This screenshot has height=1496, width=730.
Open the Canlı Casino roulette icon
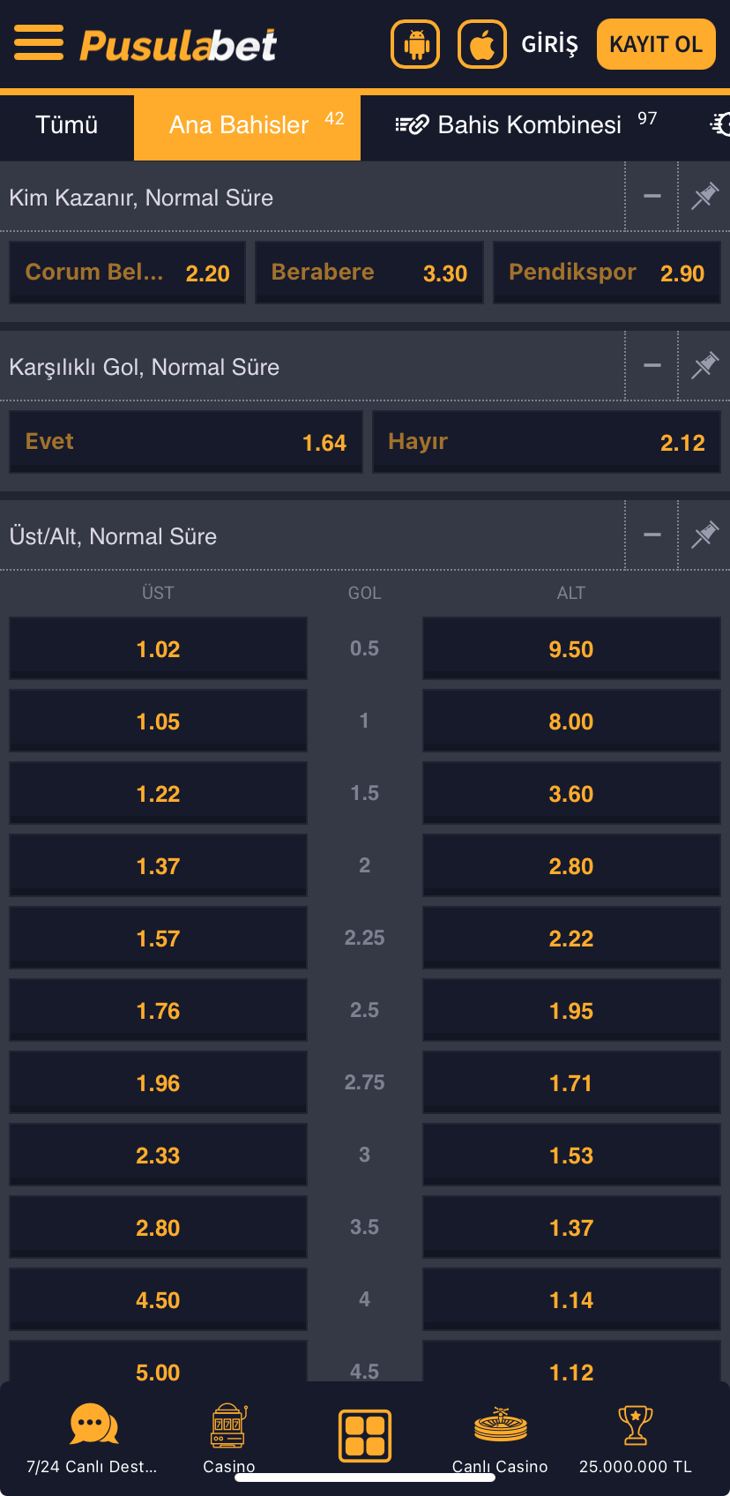click(500, 1425)
